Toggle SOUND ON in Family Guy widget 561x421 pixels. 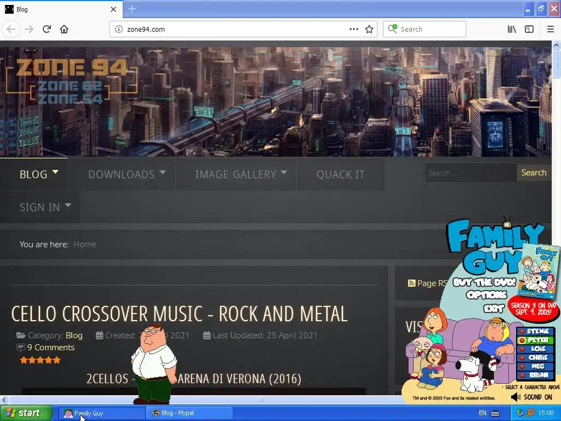click(x=538, y=397)
